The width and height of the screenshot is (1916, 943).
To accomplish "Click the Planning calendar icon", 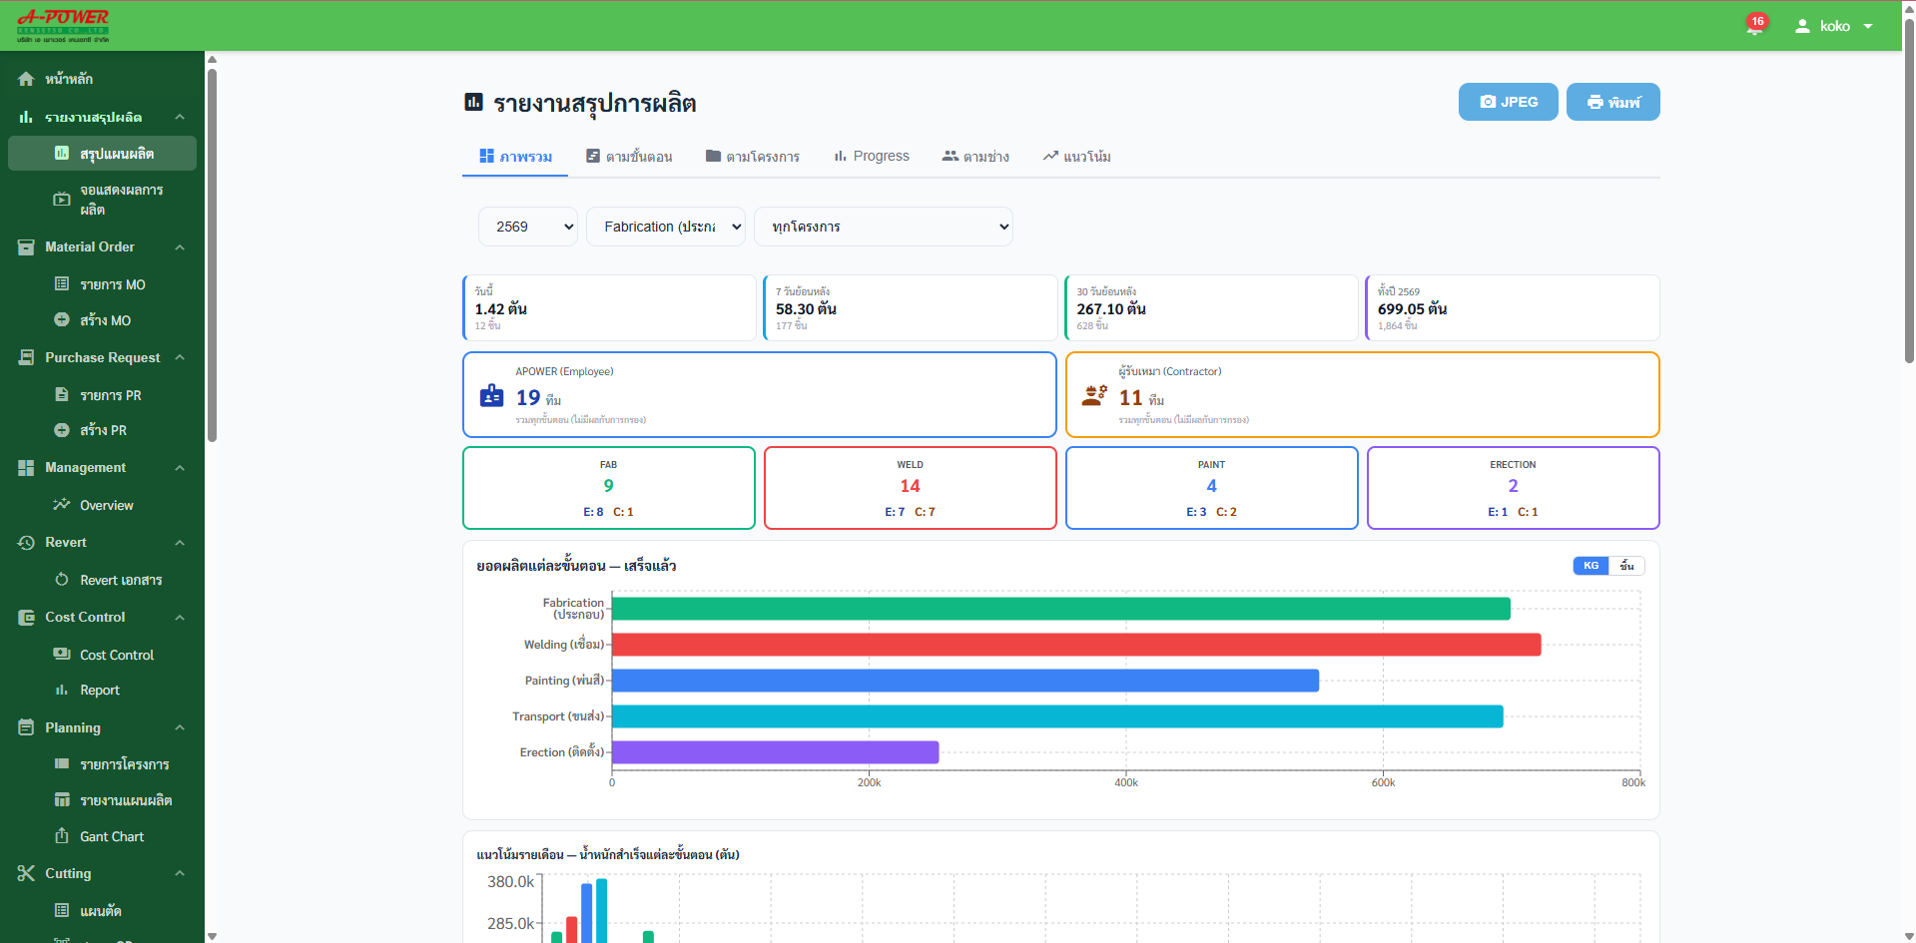I will (x=26, y=727).
